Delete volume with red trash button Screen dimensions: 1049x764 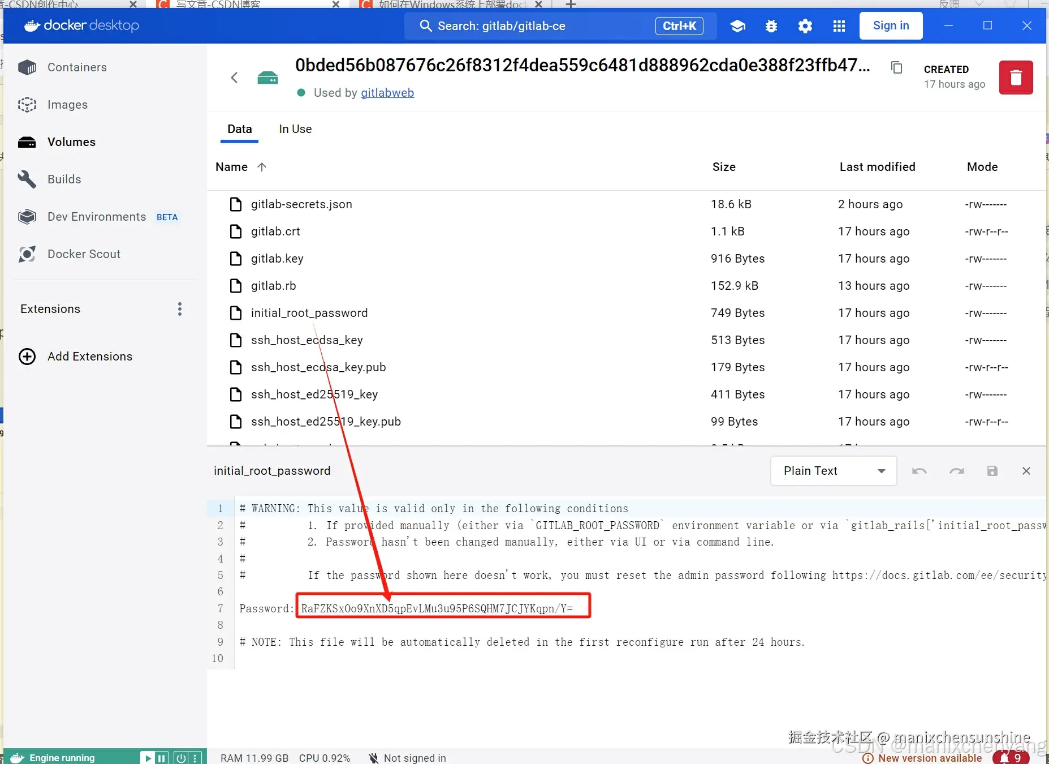[x=1016, y=78]
